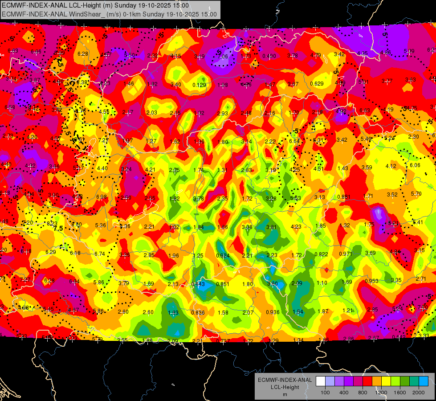Screen dimensions: 436x401
Task: Click the white legend color swatch
Action: (321, 381)
